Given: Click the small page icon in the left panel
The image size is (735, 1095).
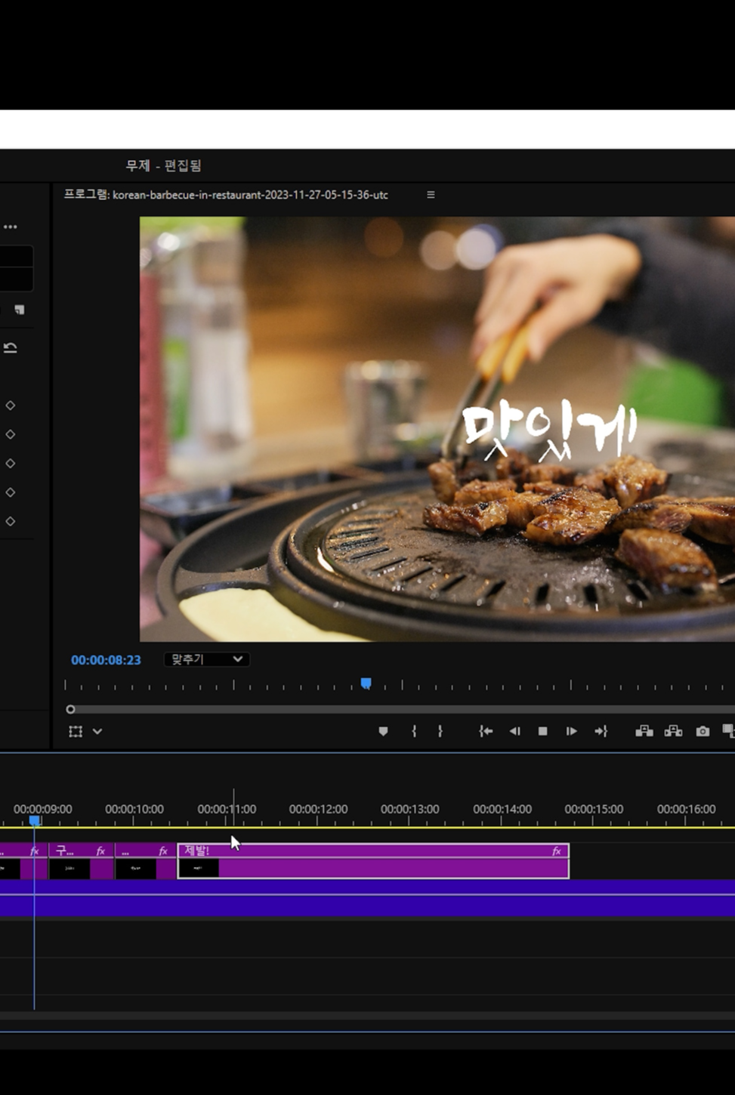Looking at the screenshot, I should click(x=20, y=310).
